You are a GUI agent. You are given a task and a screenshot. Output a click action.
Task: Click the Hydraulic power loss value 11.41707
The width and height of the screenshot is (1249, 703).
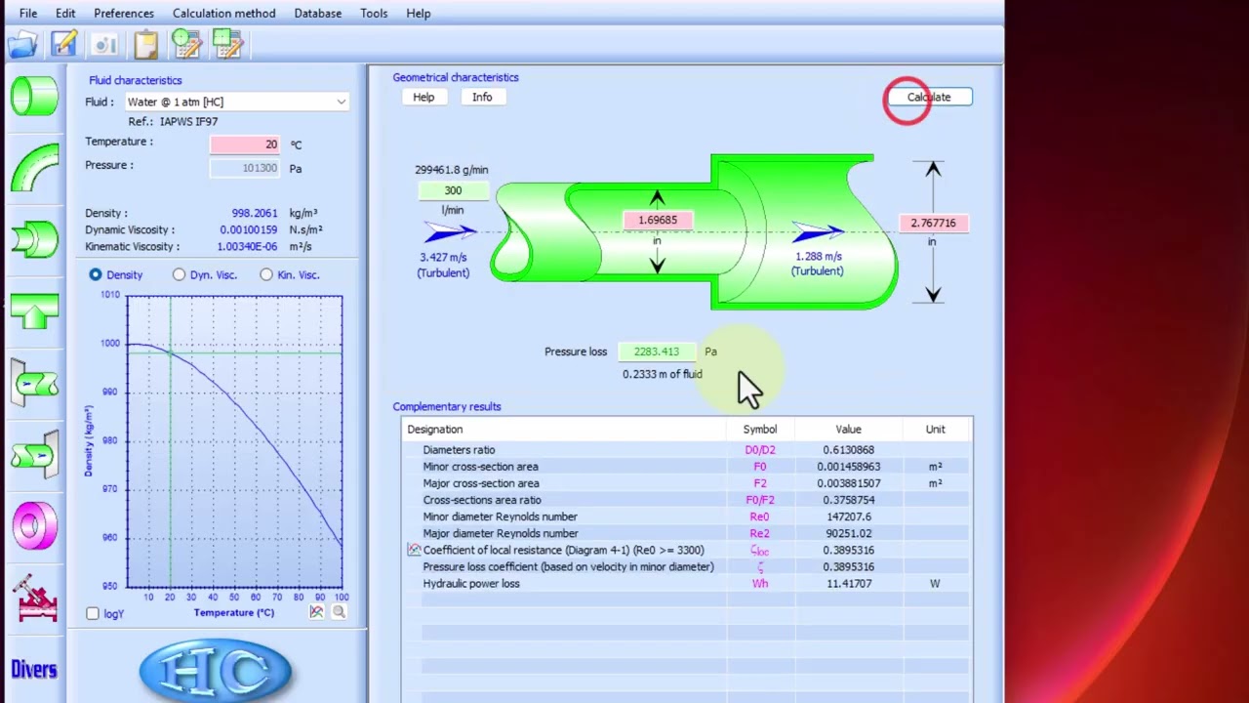(x=849, y=583)
